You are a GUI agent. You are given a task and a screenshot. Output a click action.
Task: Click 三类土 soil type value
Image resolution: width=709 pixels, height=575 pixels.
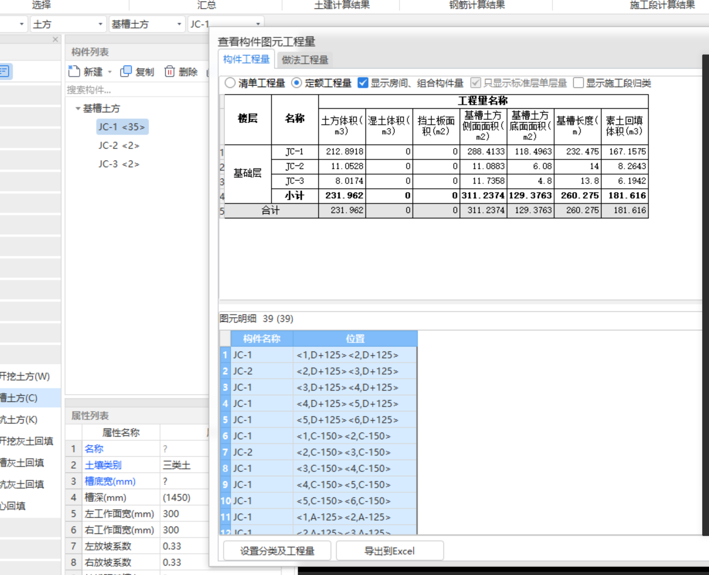pyautogui.click(x=177, y=465)
